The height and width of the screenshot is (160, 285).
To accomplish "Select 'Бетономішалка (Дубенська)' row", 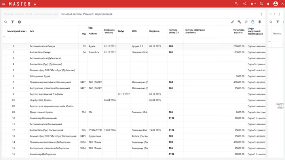I will tap(134, 58).
